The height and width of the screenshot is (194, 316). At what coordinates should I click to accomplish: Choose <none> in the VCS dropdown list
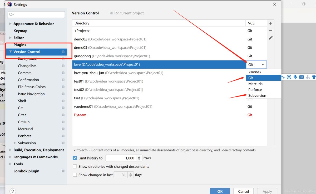[264, 72]
